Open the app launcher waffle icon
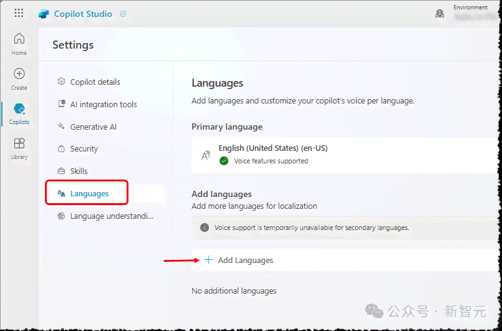 (19, 13)
